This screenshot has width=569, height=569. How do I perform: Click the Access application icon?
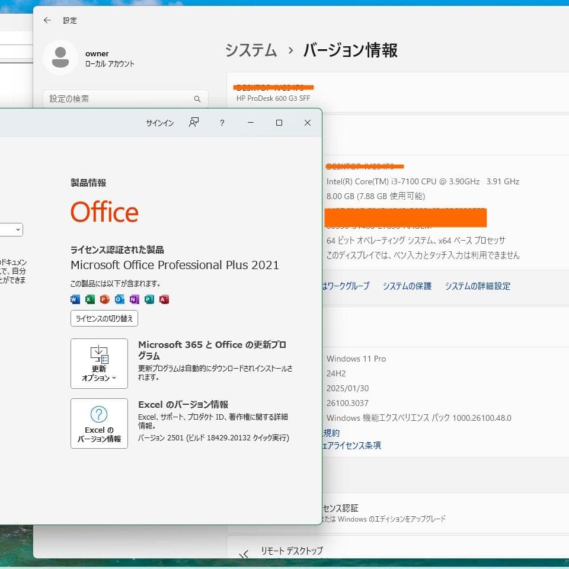point(164,299)
